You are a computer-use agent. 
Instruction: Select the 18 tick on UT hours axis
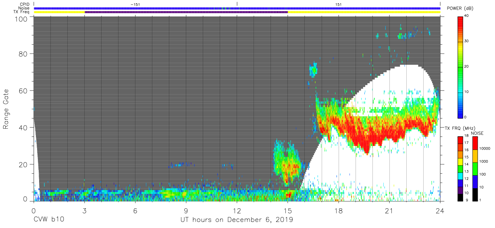point(338,210)
